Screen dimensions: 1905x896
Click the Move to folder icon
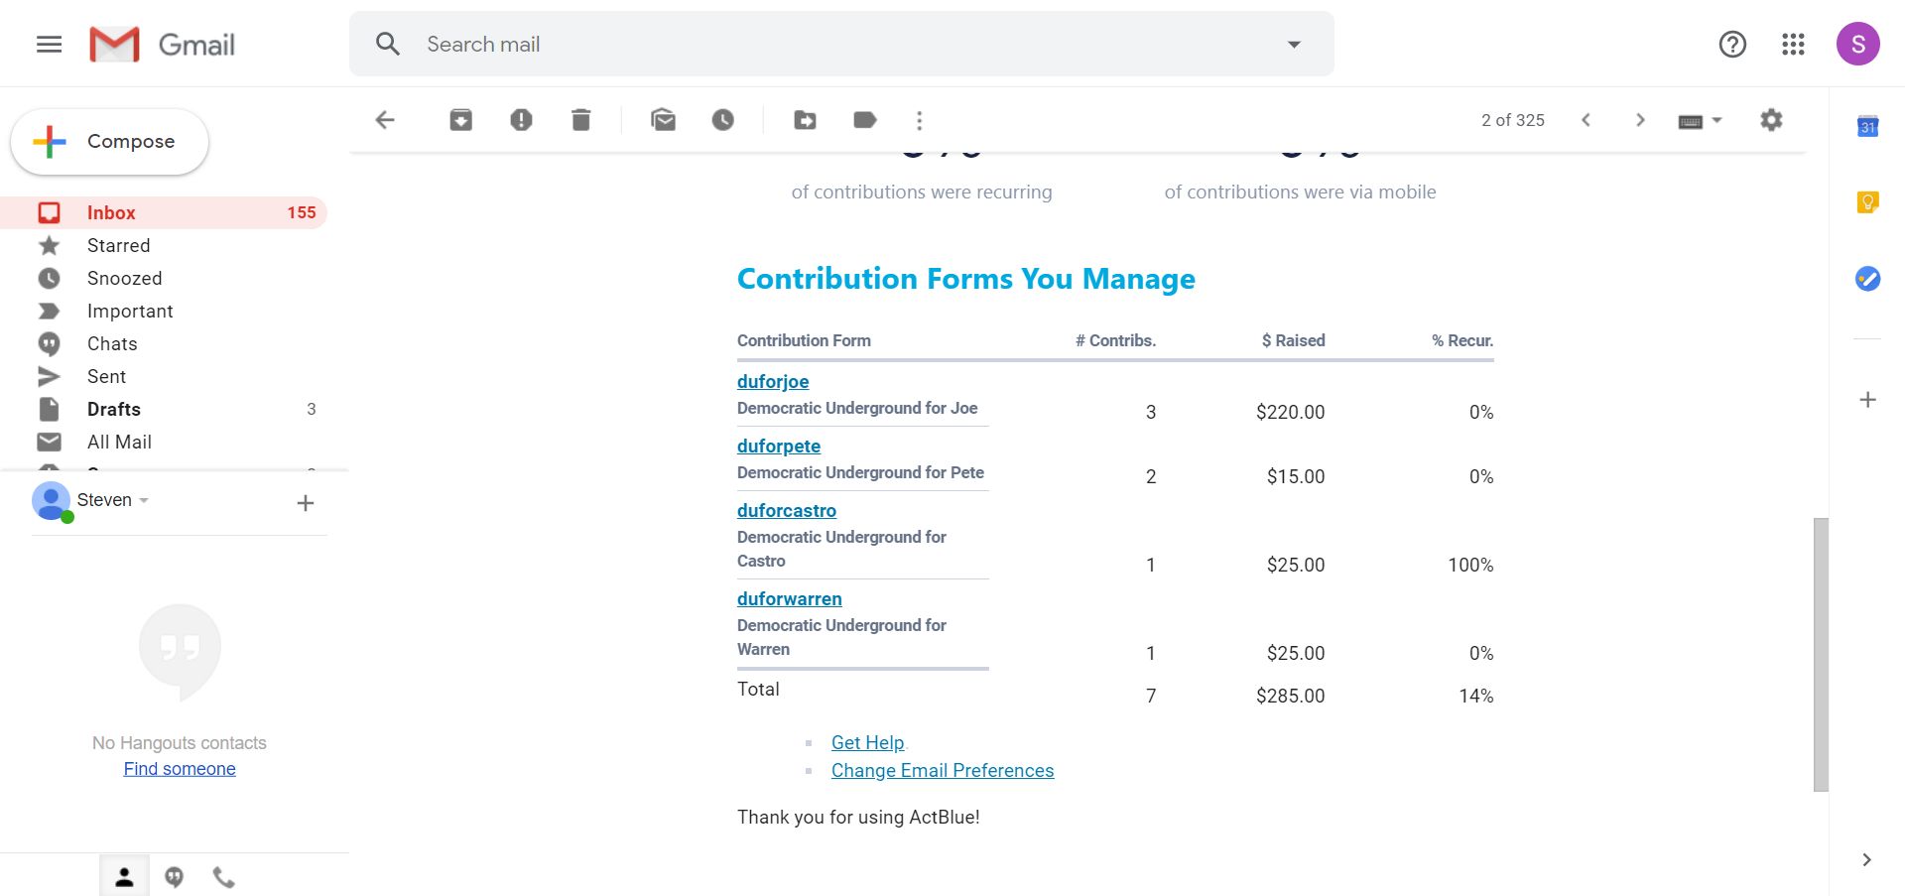pos(805,120)
